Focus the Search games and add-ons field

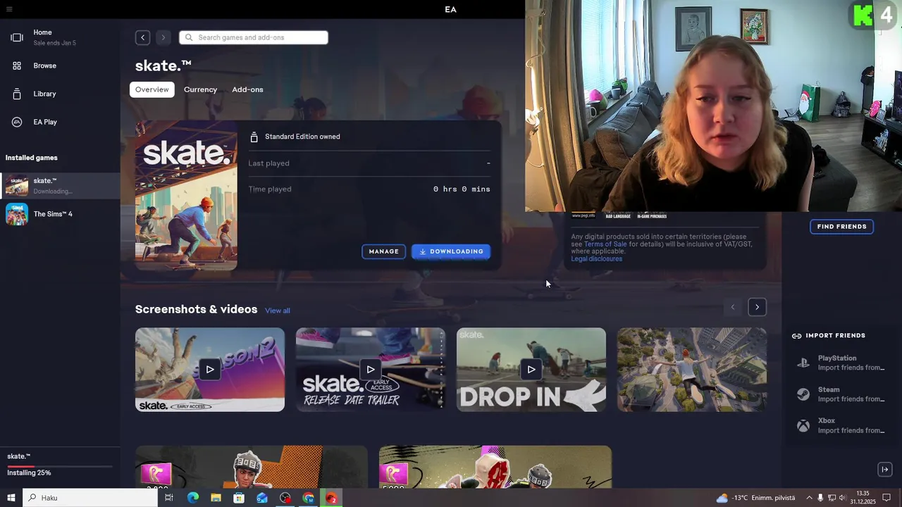[x=254, y=37]
